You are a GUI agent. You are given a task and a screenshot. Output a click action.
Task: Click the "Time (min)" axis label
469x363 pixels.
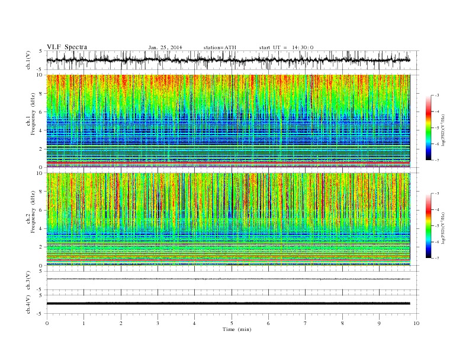237,329
